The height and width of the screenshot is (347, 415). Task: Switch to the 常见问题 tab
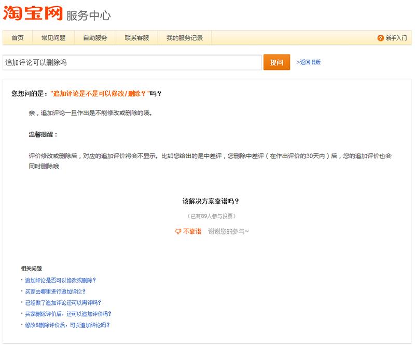[x=53, y=38]
